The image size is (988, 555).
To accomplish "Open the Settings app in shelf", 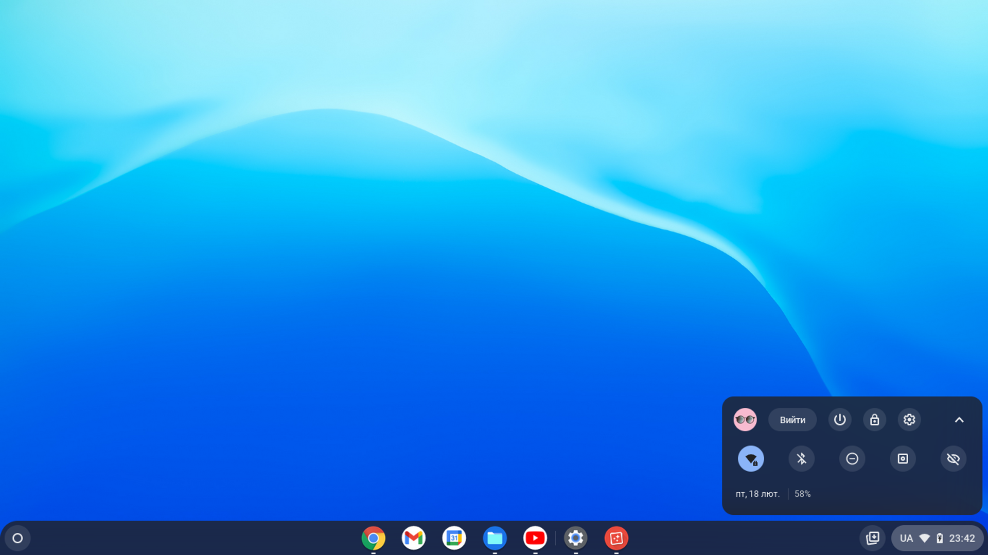I will [575, 538].
